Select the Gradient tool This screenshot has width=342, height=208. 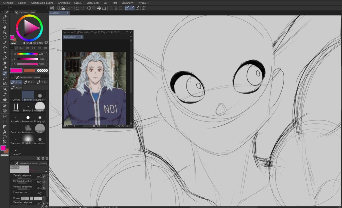[5, 110]
